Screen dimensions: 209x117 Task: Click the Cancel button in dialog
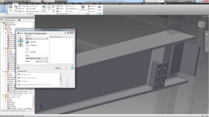click(58, 68)
